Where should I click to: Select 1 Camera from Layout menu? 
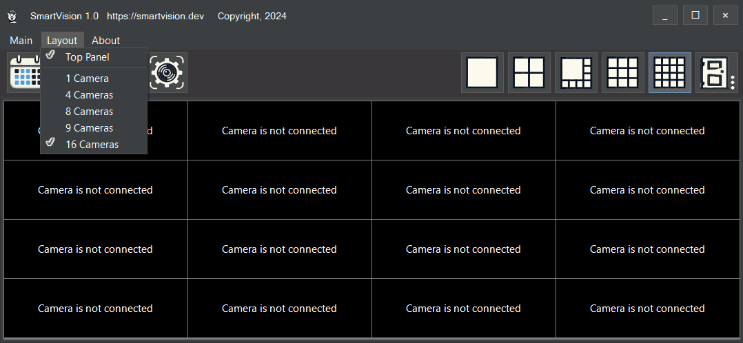click(87, 79)
